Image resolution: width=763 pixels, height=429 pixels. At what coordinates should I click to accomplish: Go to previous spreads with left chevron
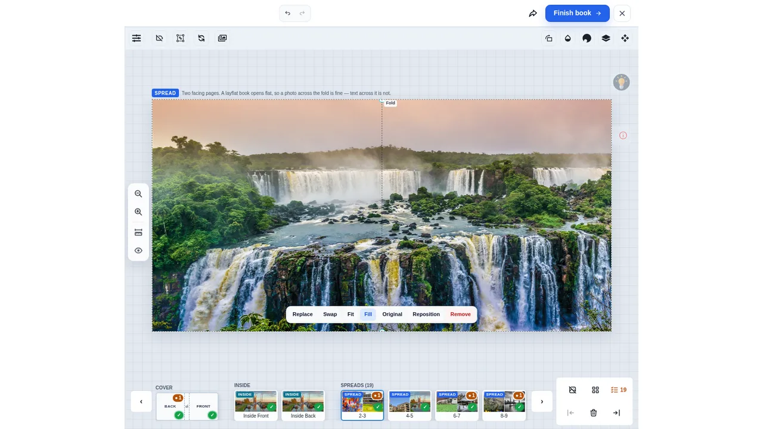pos(141,402)
